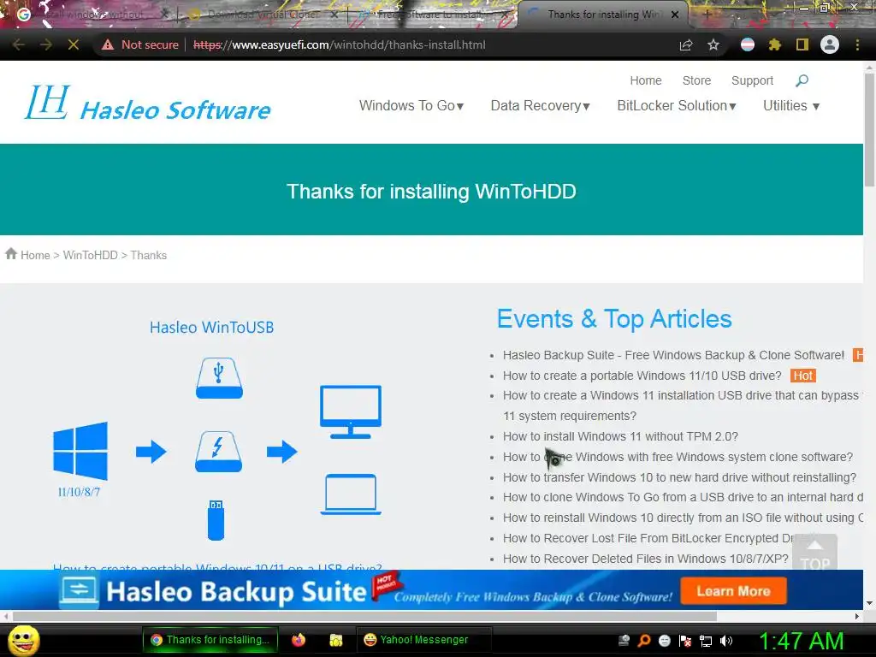This screenshot has width=876, height=657.
Task: Bookmark this page with the star icon
Action: click(713, 44)
